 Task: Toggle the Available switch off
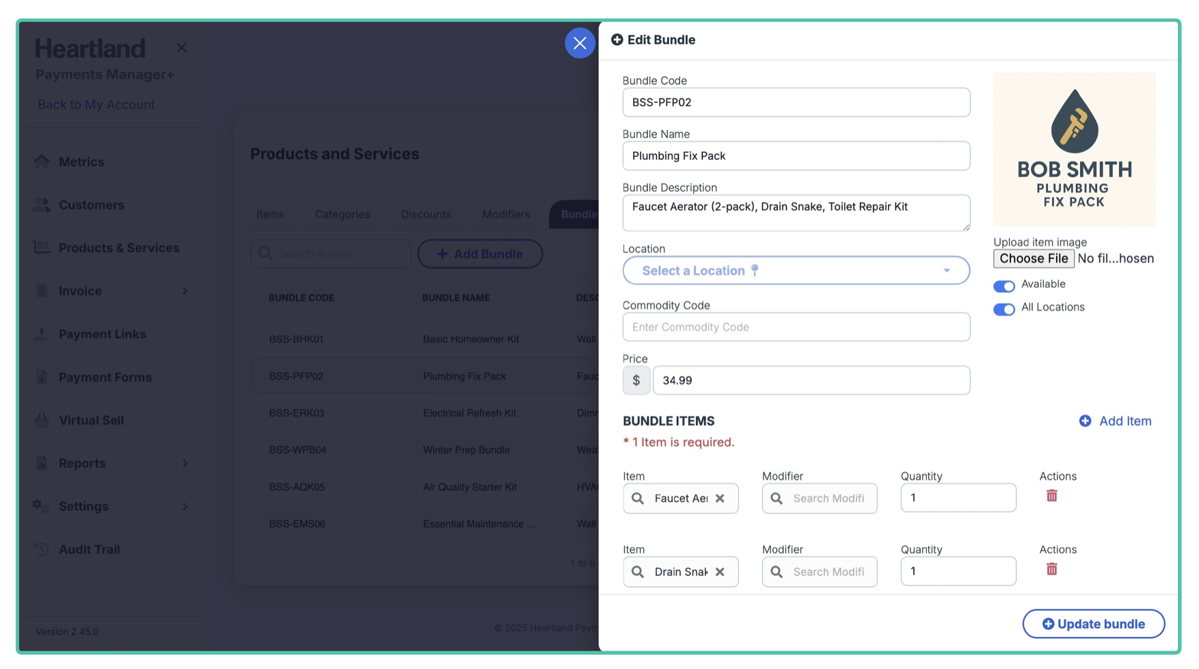1003,286
